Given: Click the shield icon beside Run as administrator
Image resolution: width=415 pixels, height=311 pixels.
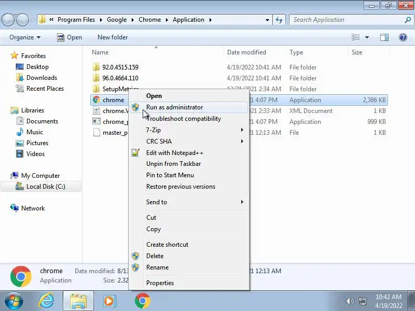Looking at the screenshot, I should pyautogui.click(x=135, y=107).
